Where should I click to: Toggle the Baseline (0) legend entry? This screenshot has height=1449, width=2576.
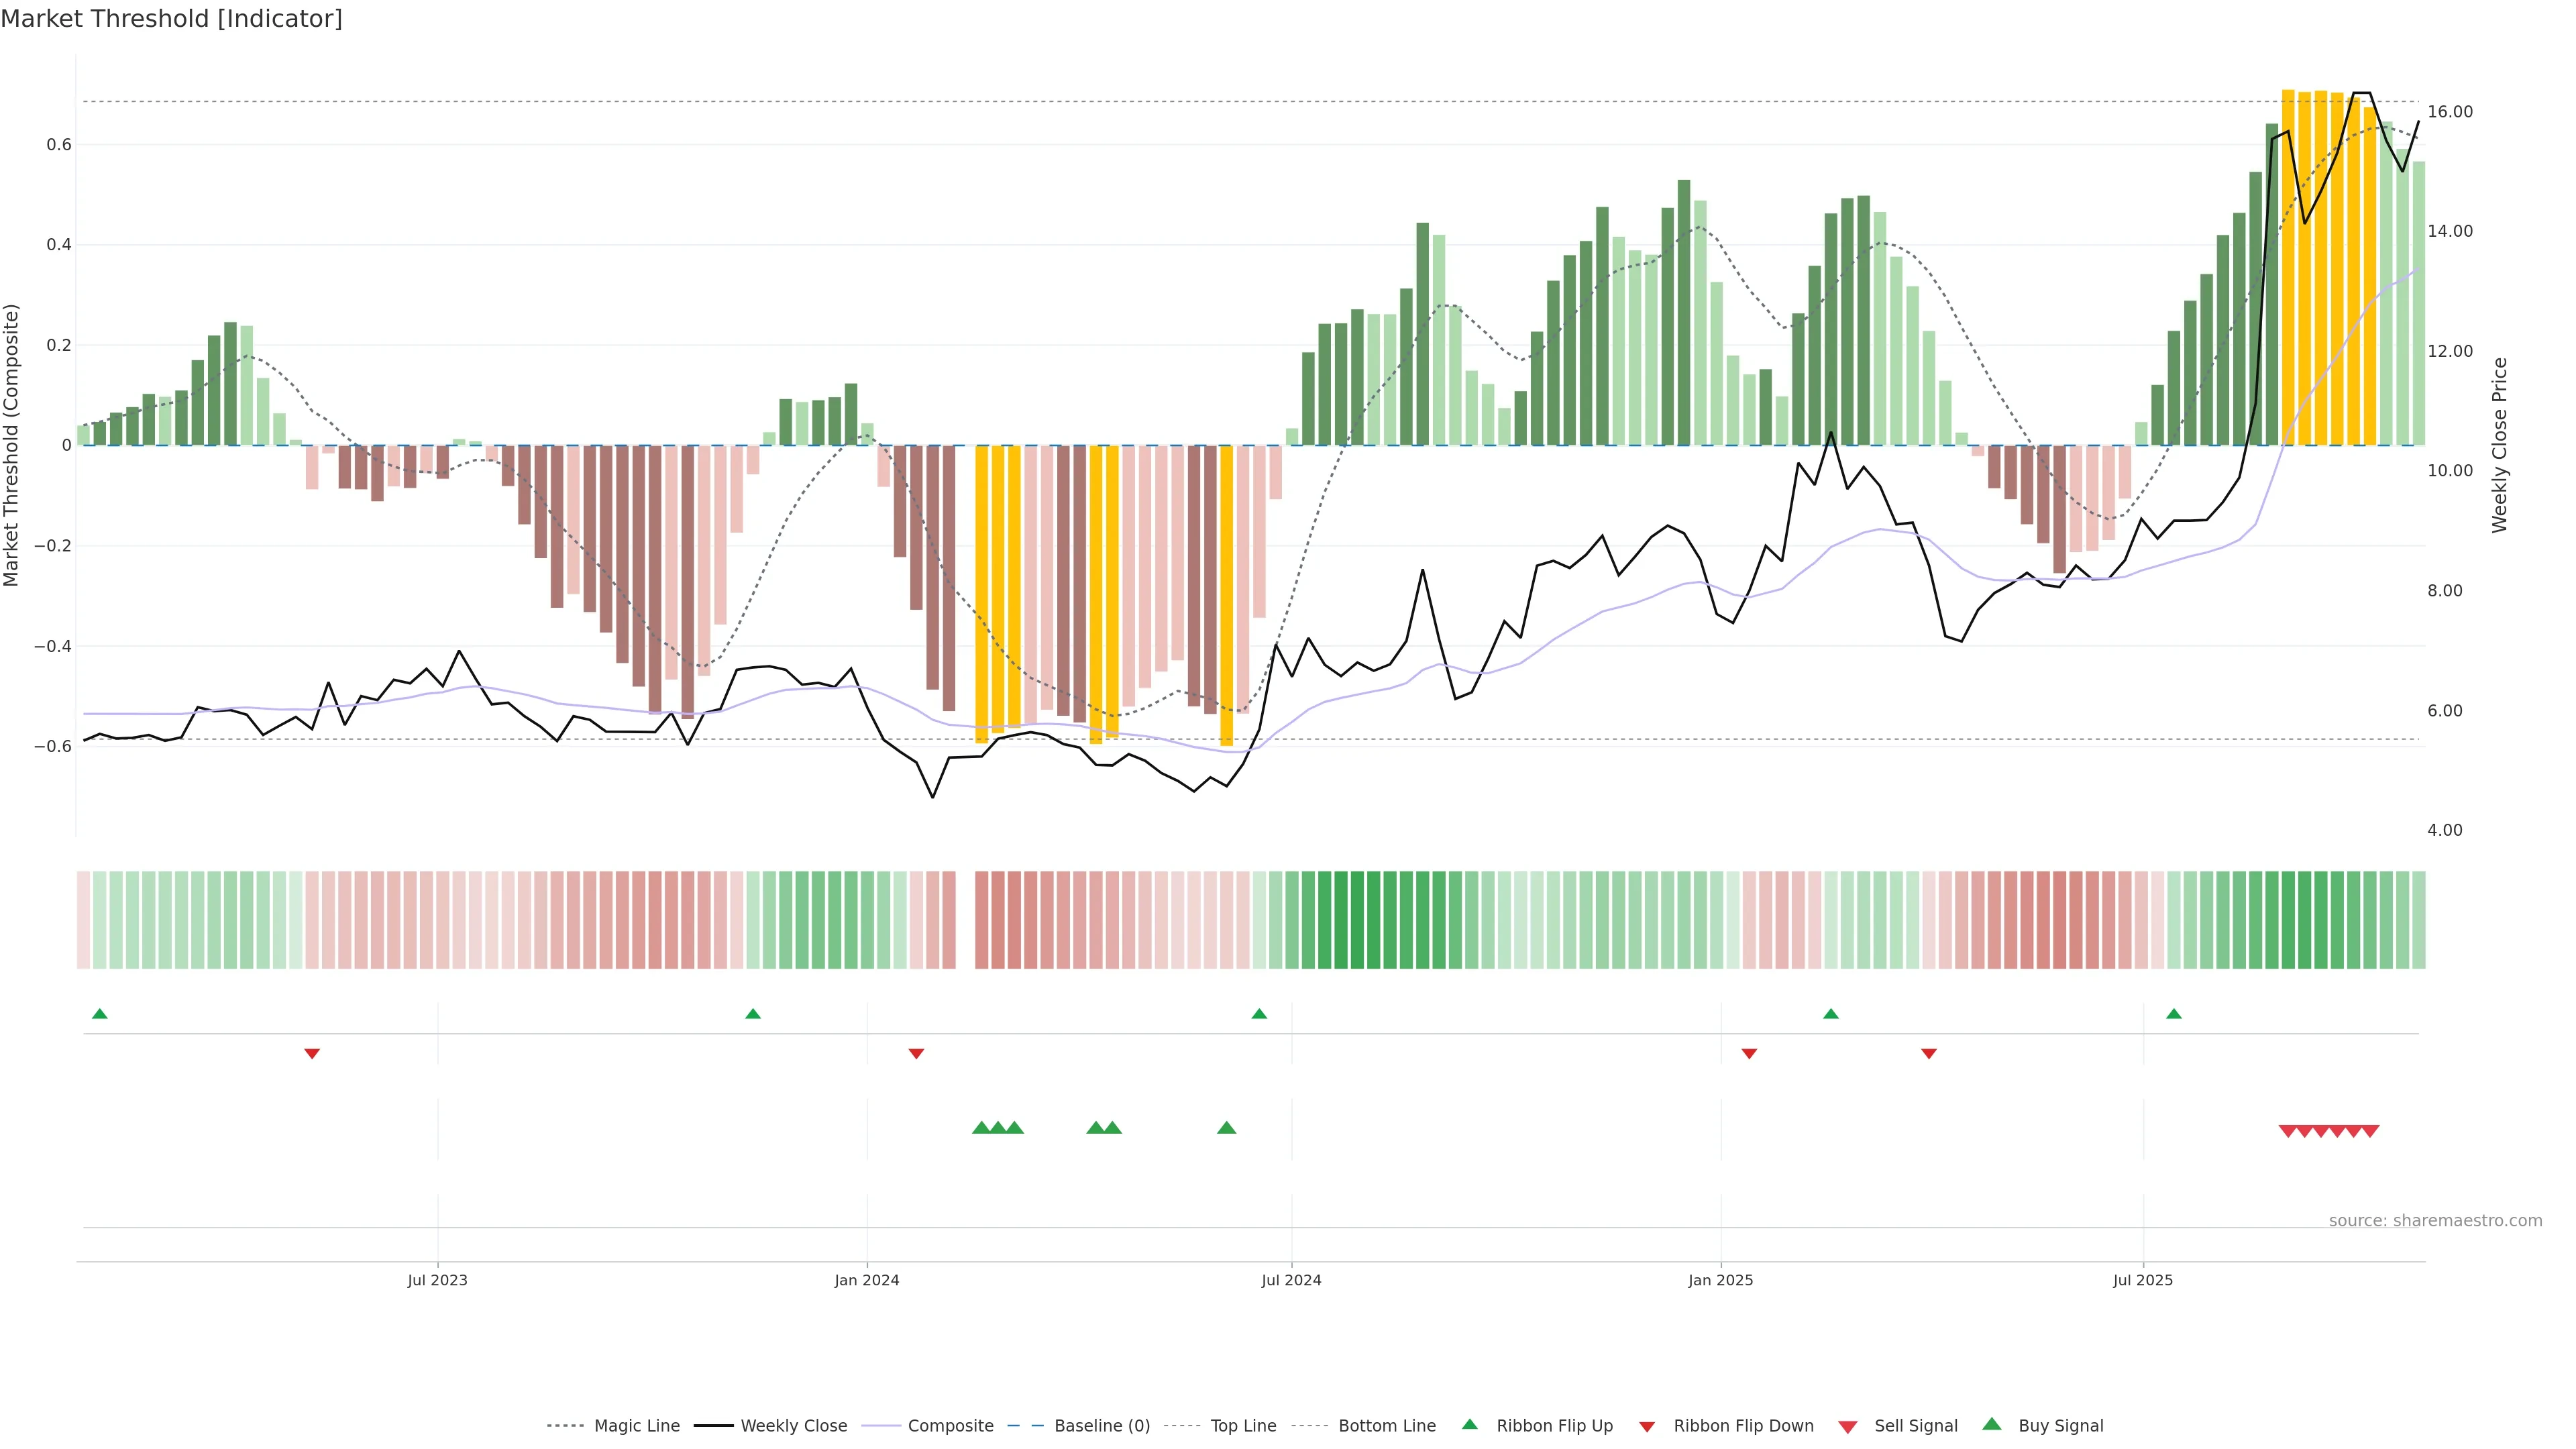1102,1426
